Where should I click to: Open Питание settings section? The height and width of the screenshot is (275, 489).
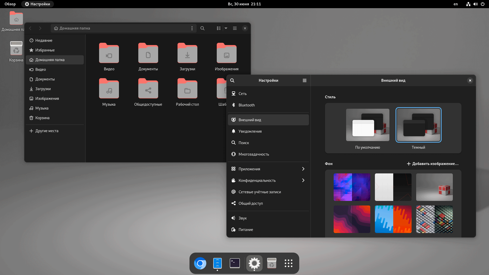coord(246,229)
